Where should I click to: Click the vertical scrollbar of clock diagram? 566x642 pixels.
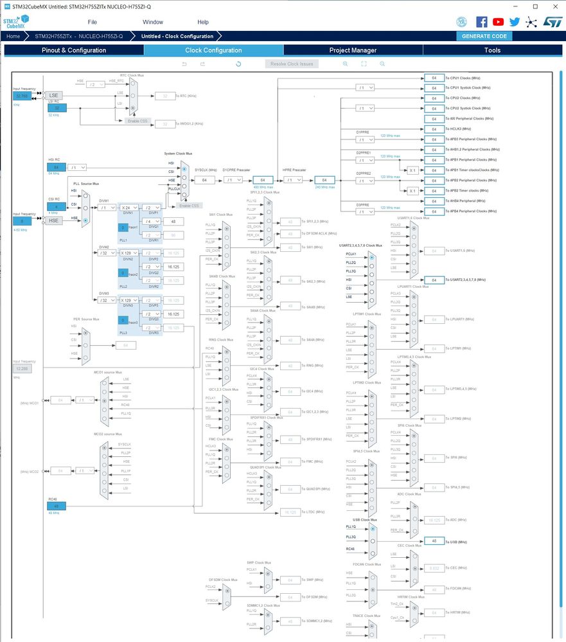point(562,340)
